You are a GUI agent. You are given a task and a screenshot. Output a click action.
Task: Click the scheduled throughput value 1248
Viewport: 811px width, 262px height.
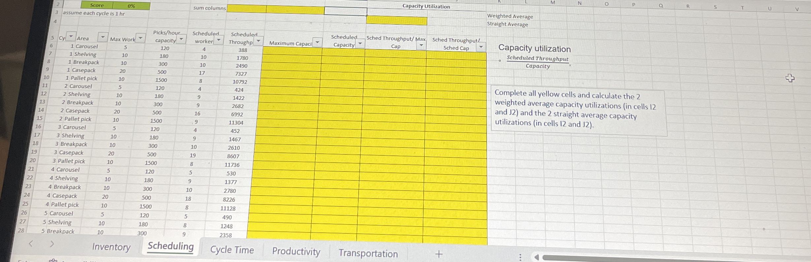click(x=226, y=226)
